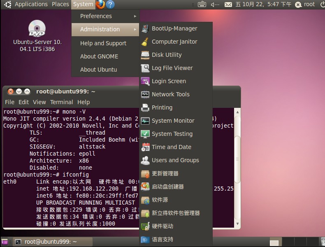Click terminal scrollbar down arrow
The width and height of the screenshot is (325, 247).
237,224
